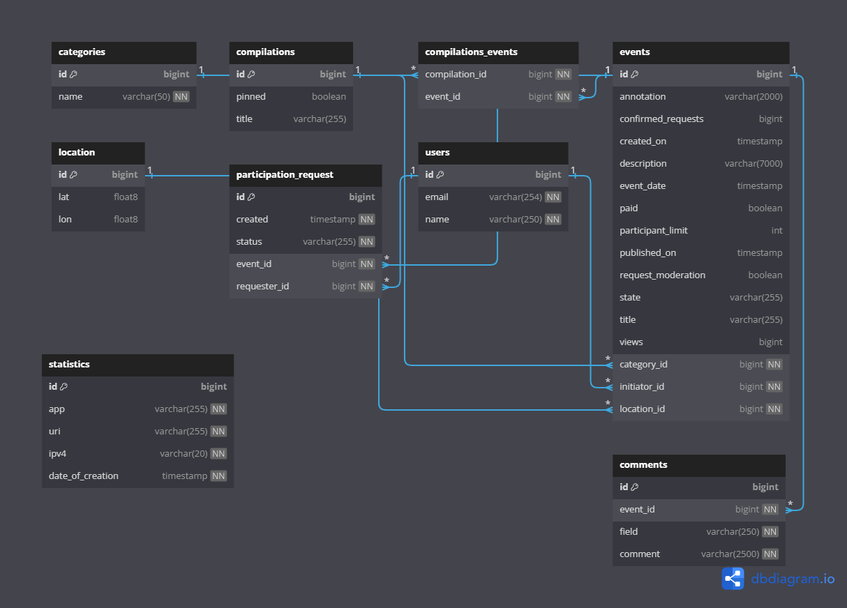Click the views field in events
Screen dimensions: 847x608
(x=701, y=342)
